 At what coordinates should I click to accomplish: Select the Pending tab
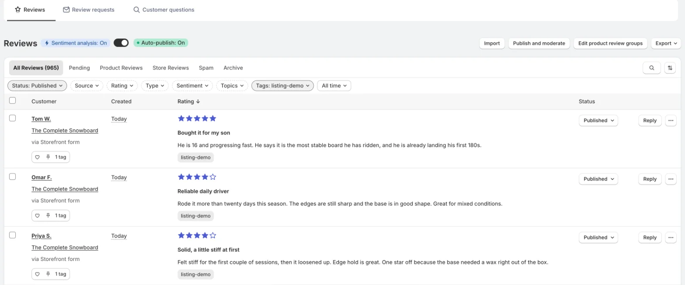(x=80, y=68)
